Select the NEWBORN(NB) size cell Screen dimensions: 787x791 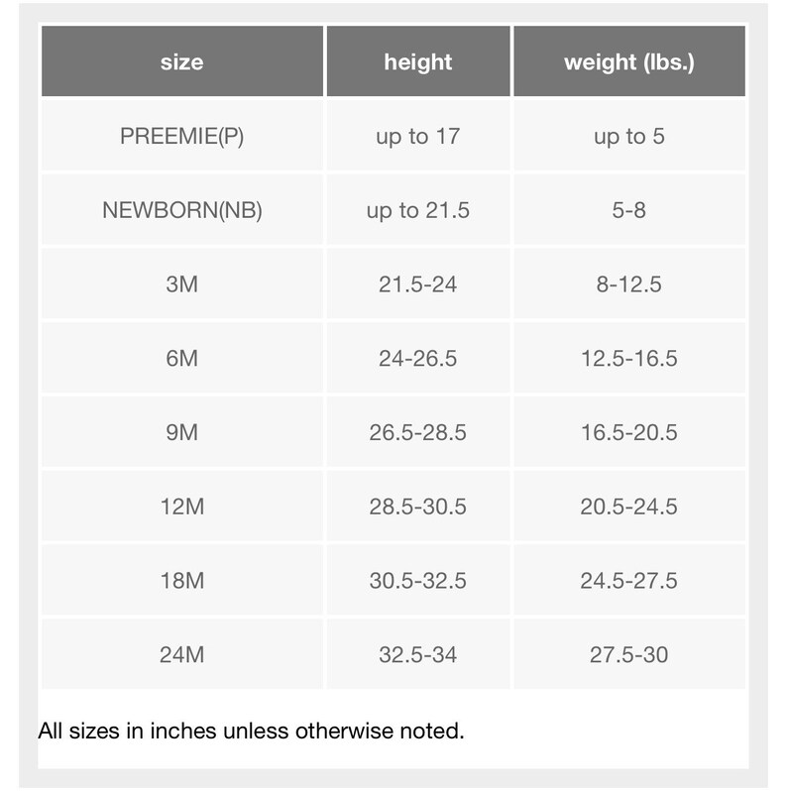182,210
